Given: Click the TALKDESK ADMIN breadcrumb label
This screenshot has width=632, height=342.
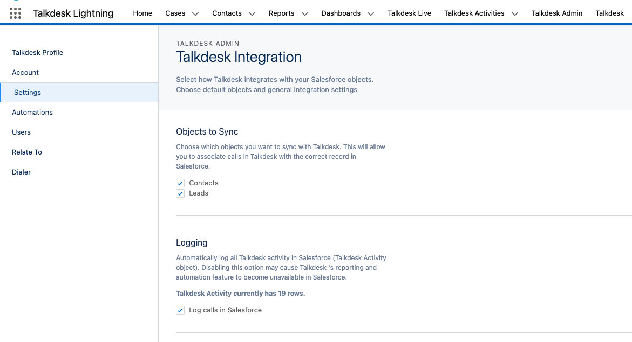Looking at the screenshot, I should tap(208, 44).
